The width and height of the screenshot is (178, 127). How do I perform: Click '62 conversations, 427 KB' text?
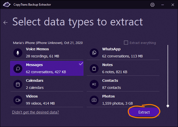click(x=46, y=72)
